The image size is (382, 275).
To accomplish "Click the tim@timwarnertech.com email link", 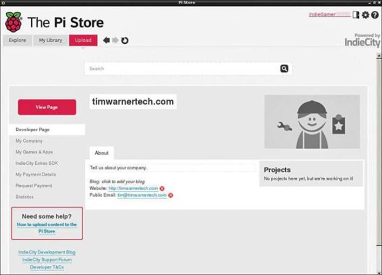I will click(x=142, y=196).
